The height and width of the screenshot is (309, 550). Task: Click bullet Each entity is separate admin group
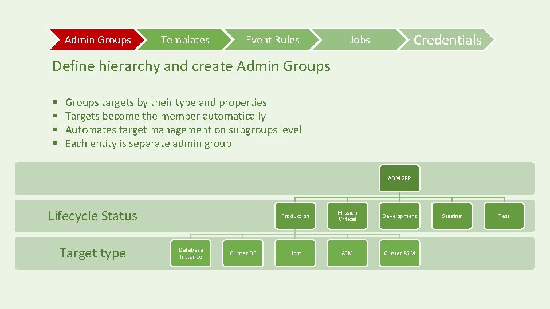(148, 144)
